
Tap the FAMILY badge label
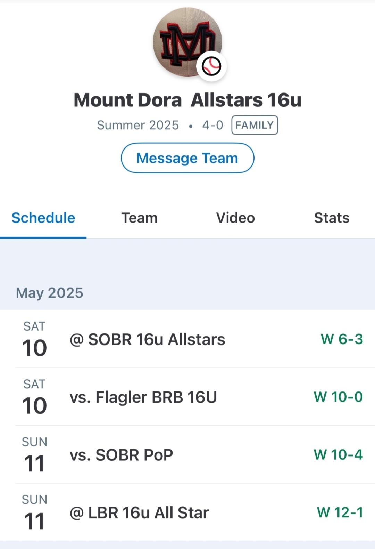click(x=255, y=125)
